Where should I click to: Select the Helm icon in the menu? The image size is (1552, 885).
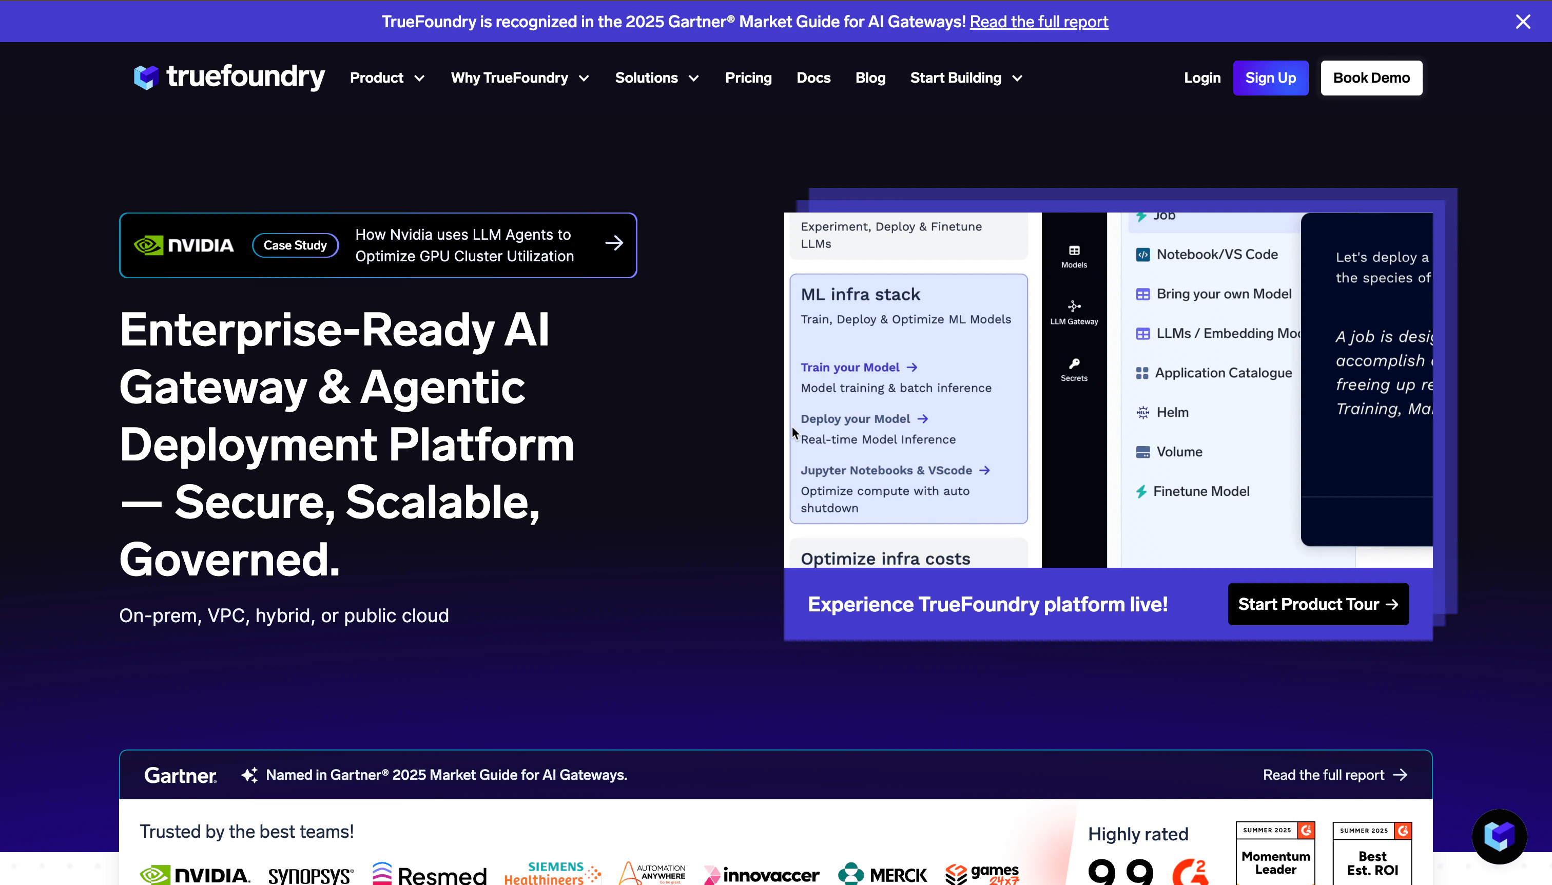[x=1142, y=412]
